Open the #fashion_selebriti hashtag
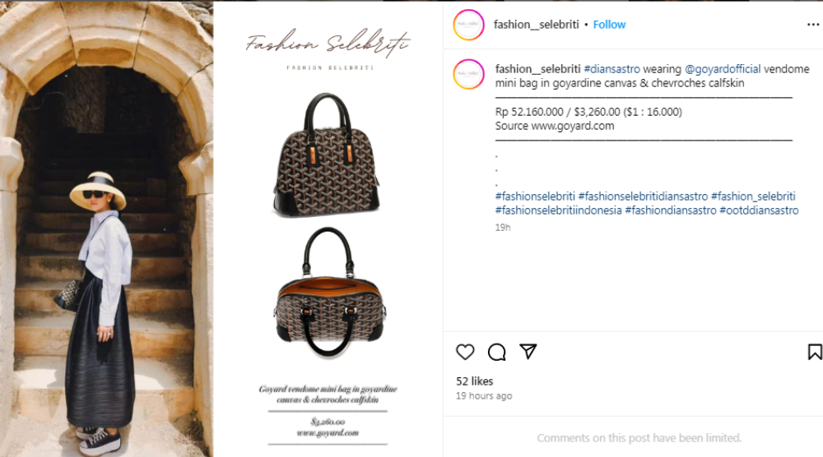Image resolution: width=823 pixels, height=457 pixels. click(x=753, y=196)
